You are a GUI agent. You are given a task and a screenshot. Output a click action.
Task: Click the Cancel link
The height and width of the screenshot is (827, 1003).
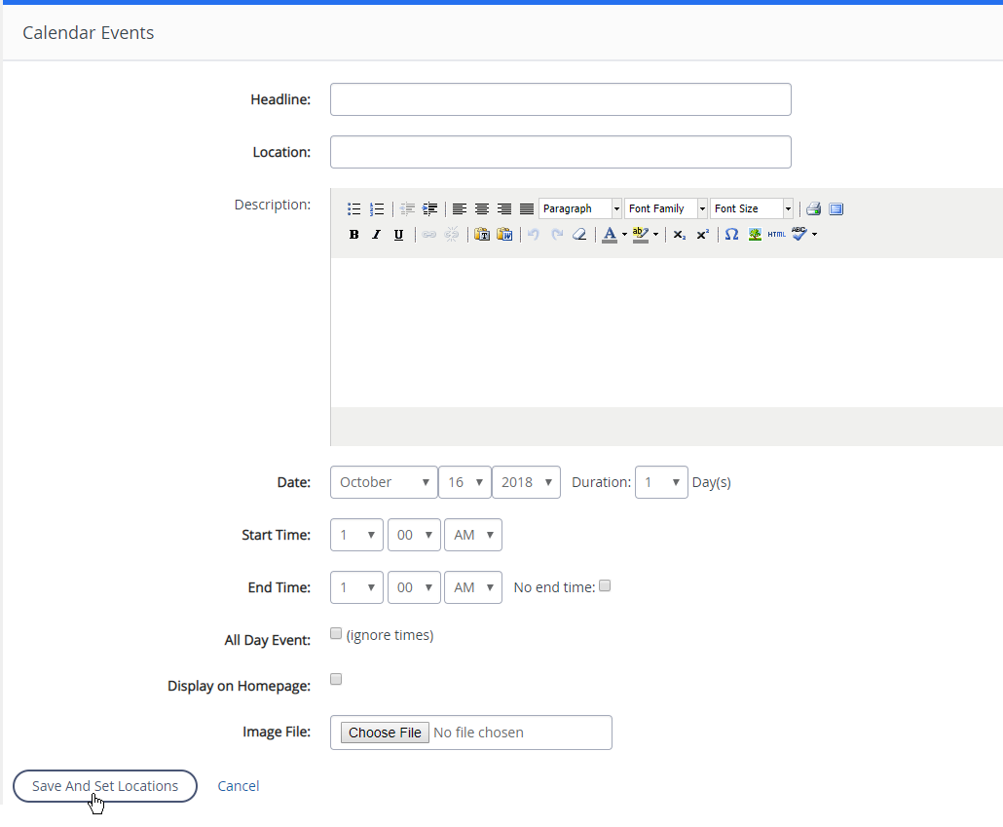click(x=239, y=786)
